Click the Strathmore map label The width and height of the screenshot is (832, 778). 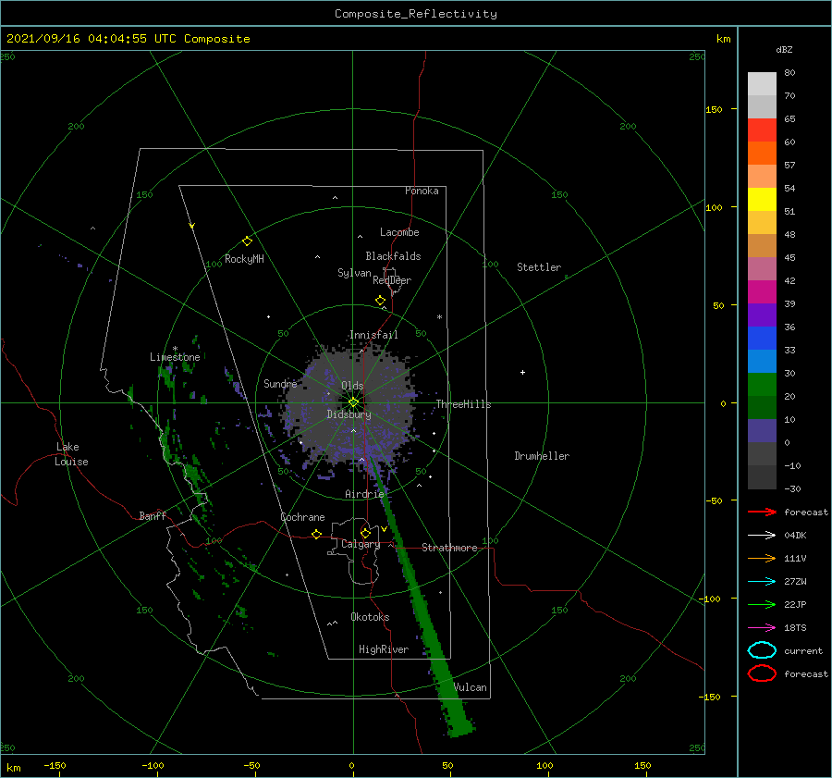[x=449, y=548]
